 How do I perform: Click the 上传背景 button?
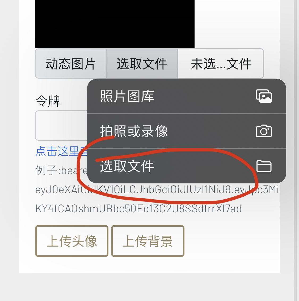tap(148, 241)
